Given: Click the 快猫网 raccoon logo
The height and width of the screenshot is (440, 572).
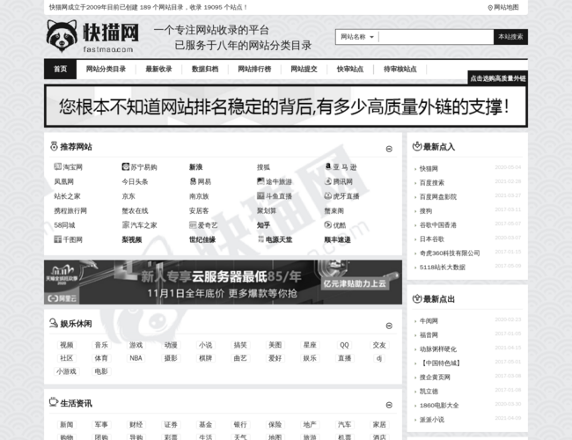Looking at the screenshot, I should tap(92, 36).
